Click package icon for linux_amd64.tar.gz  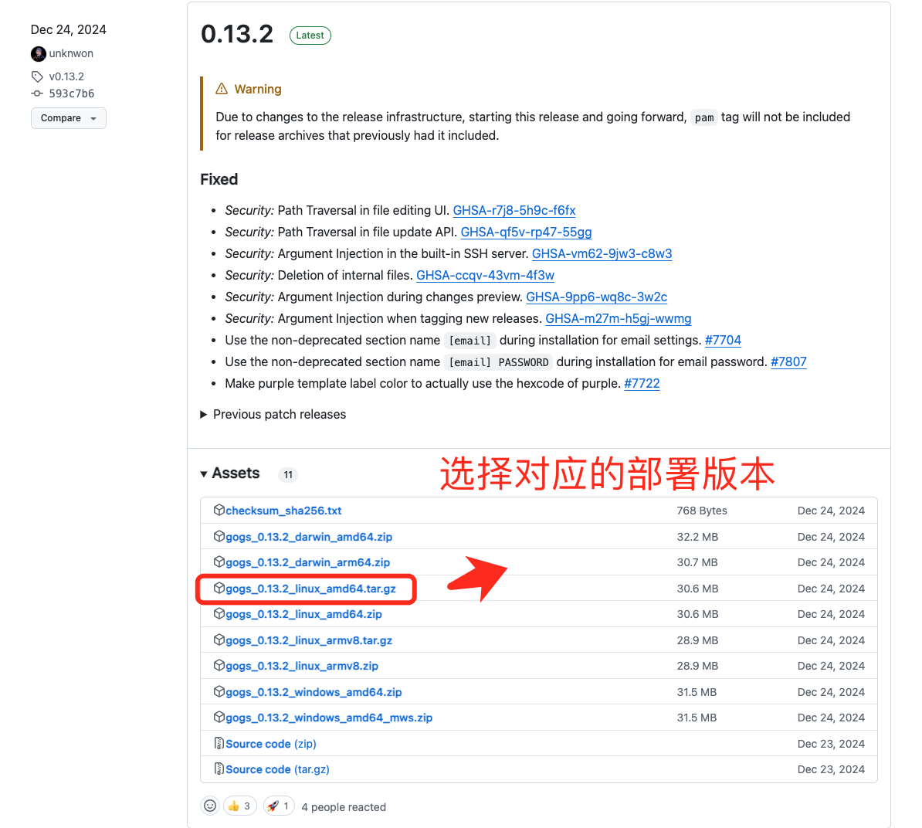pyautogui.click(x=219, y=588)
